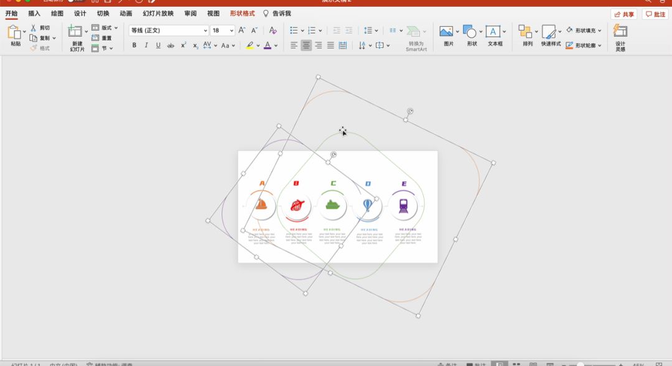672x366 pixels.
Task: Expand the bullet list options arrow
Action: (302, 30)
